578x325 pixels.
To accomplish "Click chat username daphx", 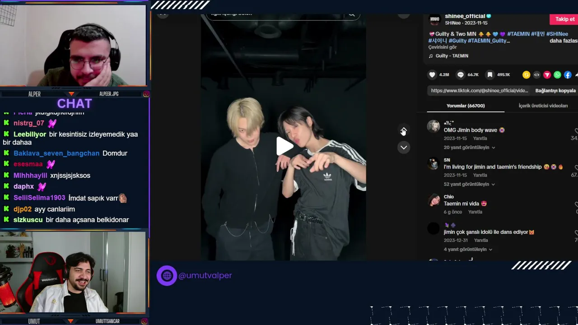I will coord(24,186).
